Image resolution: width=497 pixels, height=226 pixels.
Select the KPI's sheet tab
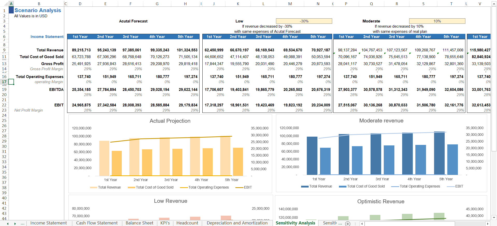click(165, 223)
